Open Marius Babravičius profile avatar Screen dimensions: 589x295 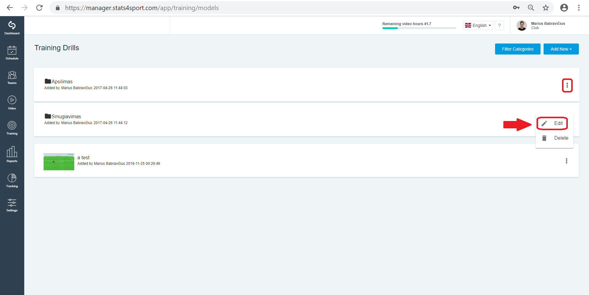(522, 25)
